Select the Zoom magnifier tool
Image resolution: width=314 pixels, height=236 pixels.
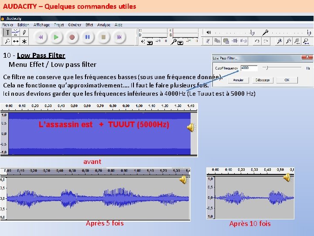[x=7, y=42]
